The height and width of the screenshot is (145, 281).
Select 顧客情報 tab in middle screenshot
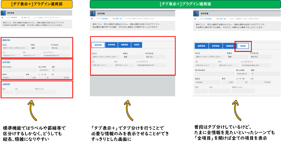98,45
